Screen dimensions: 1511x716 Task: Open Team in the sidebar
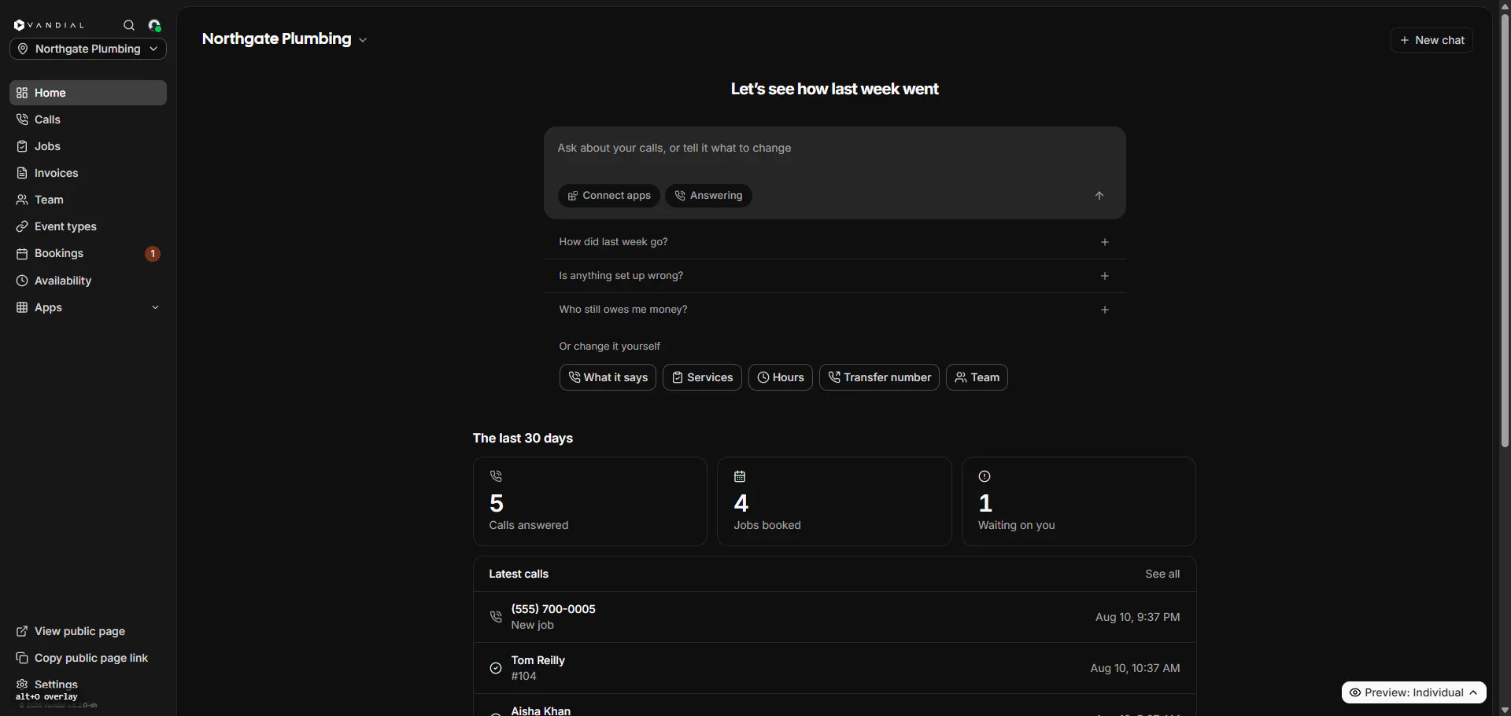(x=88, y=200)
